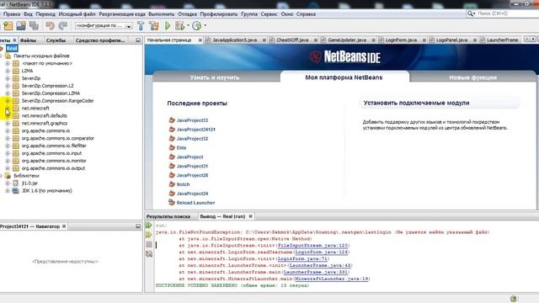The image size is (539, 303).
Task: Open recent project JavaProject33
Action: (192, 120)
